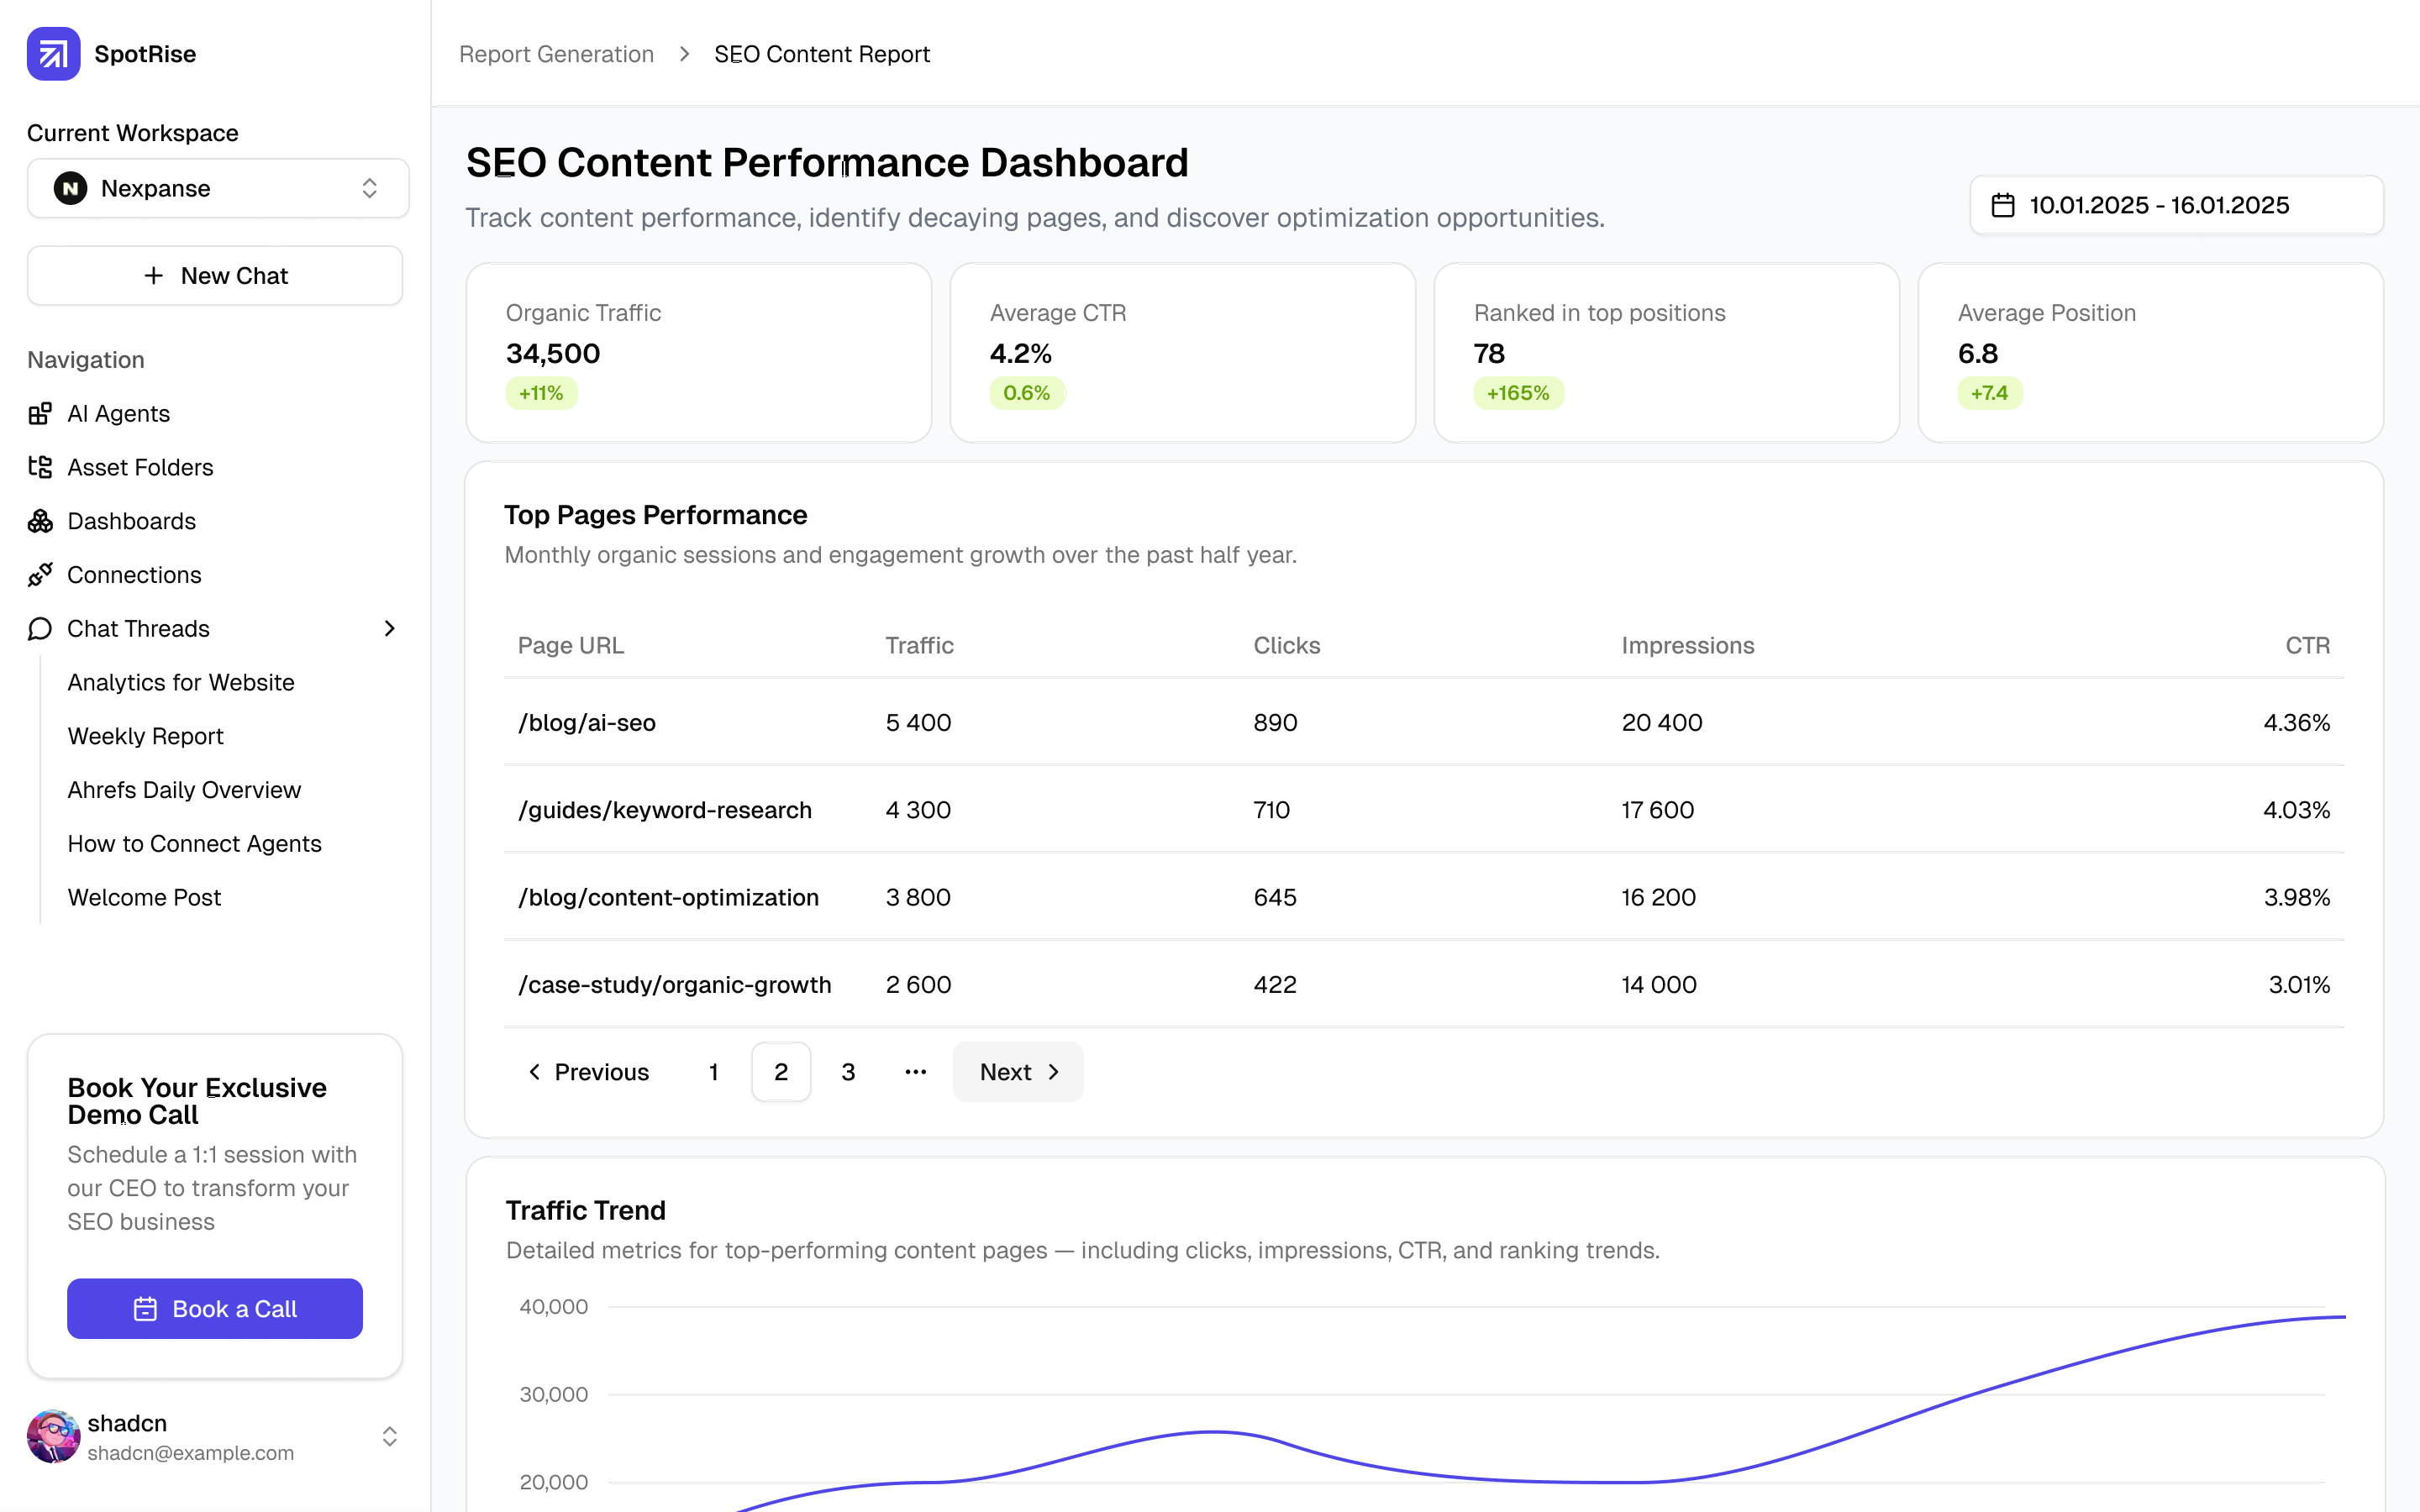
Task: Open Asset Folders from the navigation
Action: [x=140, y=467]
